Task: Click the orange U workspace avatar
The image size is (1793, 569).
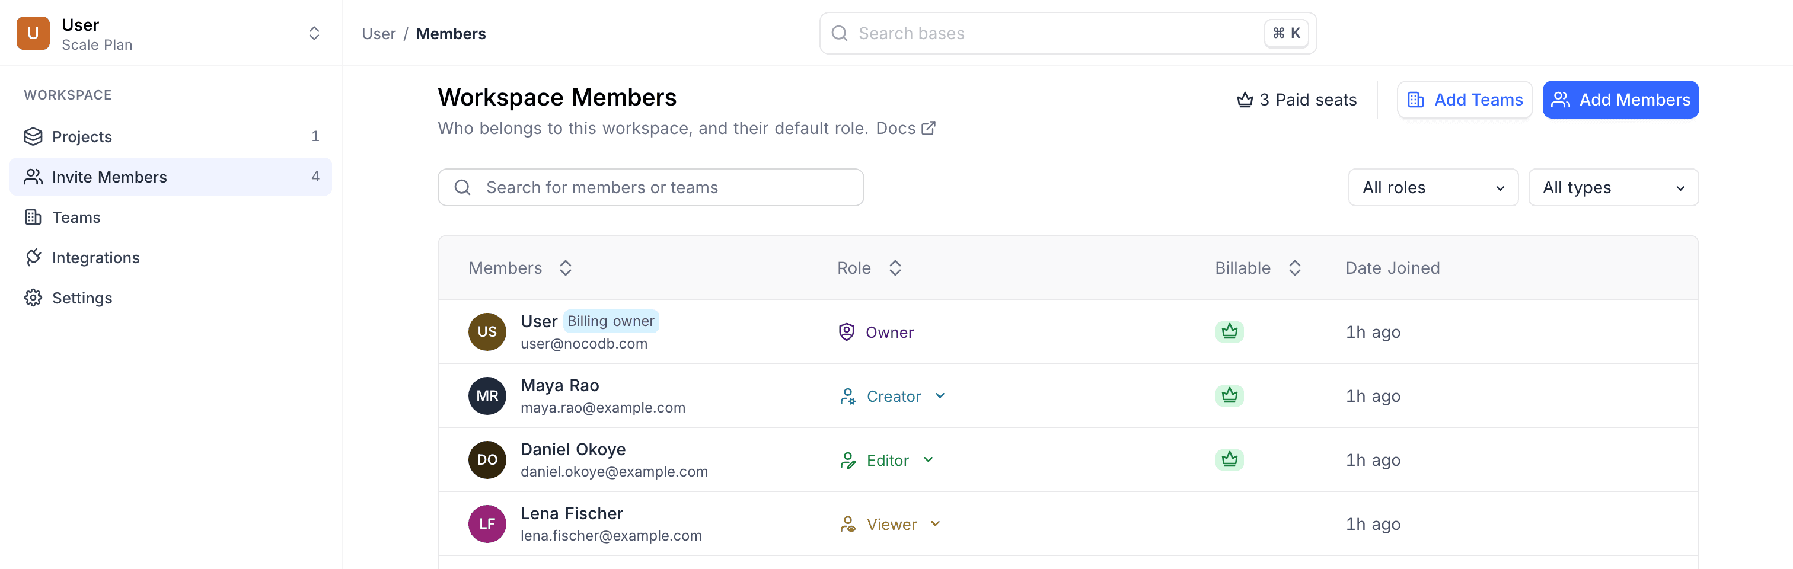Action: click(x=33, y=33)
